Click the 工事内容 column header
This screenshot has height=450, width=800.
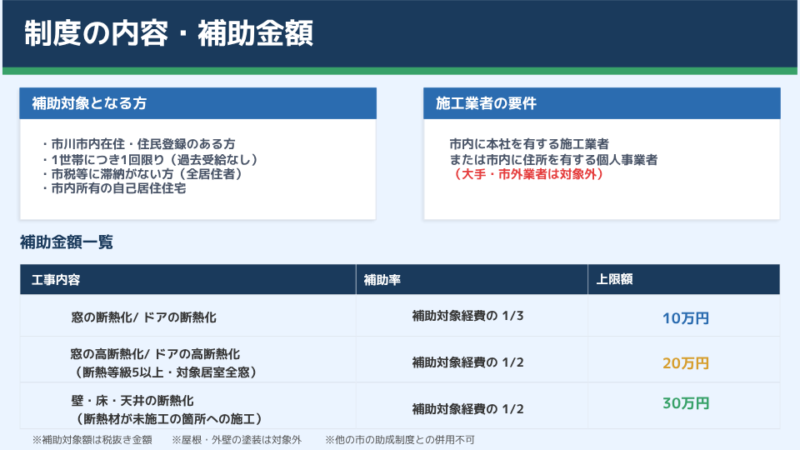coord(56,280)
